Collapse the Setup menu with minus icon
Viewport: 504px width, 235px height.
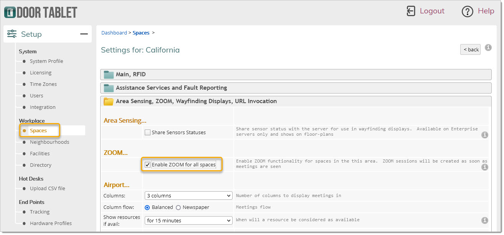pos(84,34)
